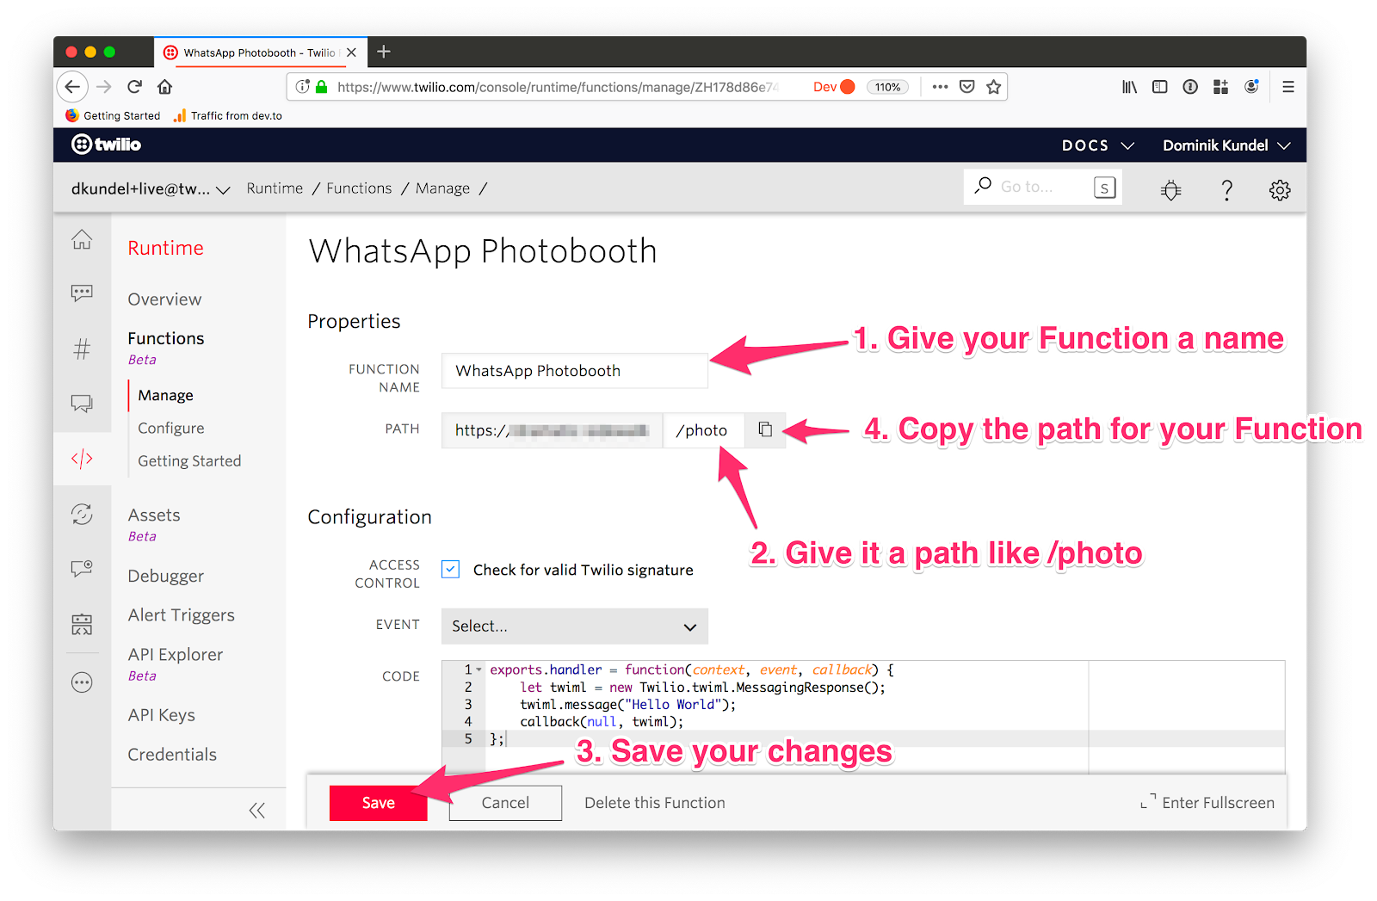Select Manage under Functions

(165, 395)
